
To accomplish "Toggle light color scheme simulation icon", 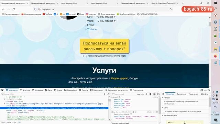I will tap(151, 94).
